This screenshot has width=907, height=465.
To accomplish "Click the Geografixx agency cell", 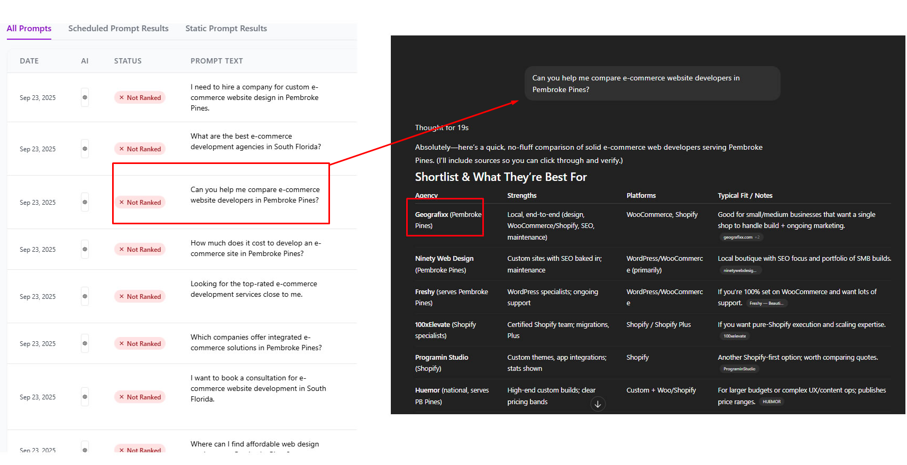I will (448, 220).
